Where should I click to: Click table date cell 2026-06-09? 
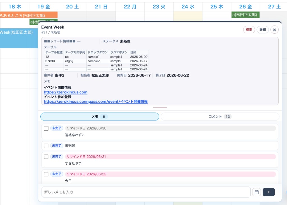[139, 57]
